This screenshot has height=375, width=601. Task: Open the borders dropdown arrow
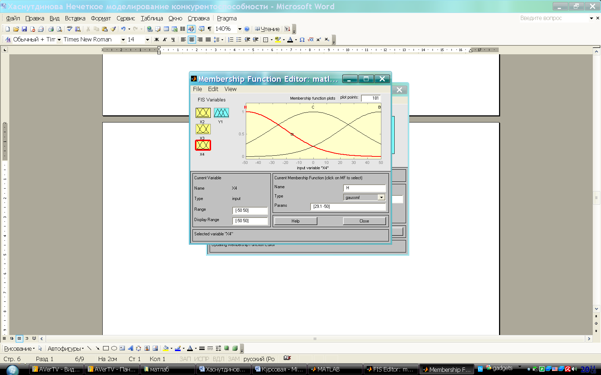(x=272, y=40)
